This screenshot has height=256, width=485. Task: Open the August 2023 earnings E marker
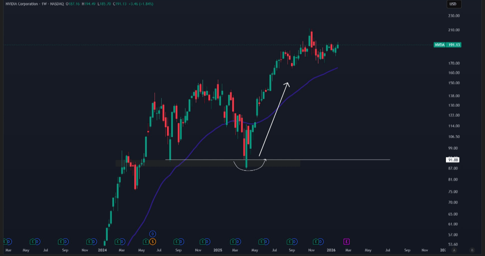[x=61, y=242]
